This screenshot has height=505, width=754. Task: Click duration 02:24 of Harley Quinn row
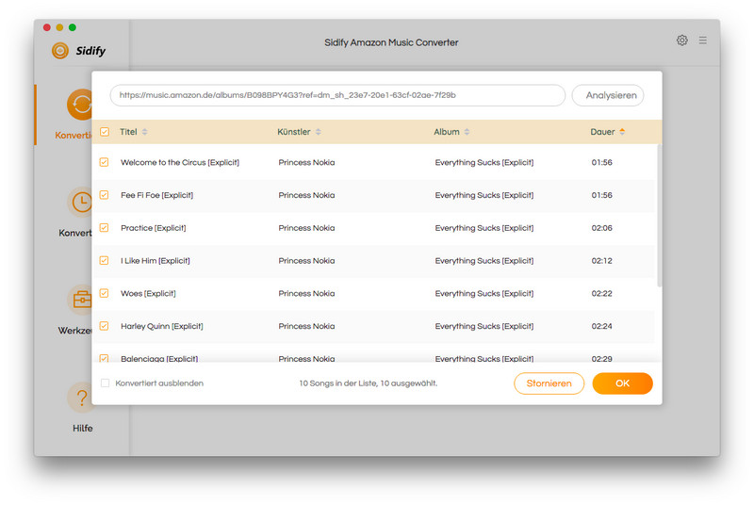[x=601, y=326]
